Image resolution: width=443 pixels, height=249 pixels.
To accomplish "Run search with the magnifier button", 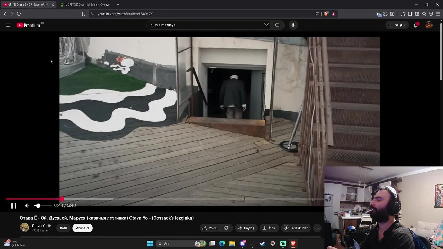I will point(278,25).
